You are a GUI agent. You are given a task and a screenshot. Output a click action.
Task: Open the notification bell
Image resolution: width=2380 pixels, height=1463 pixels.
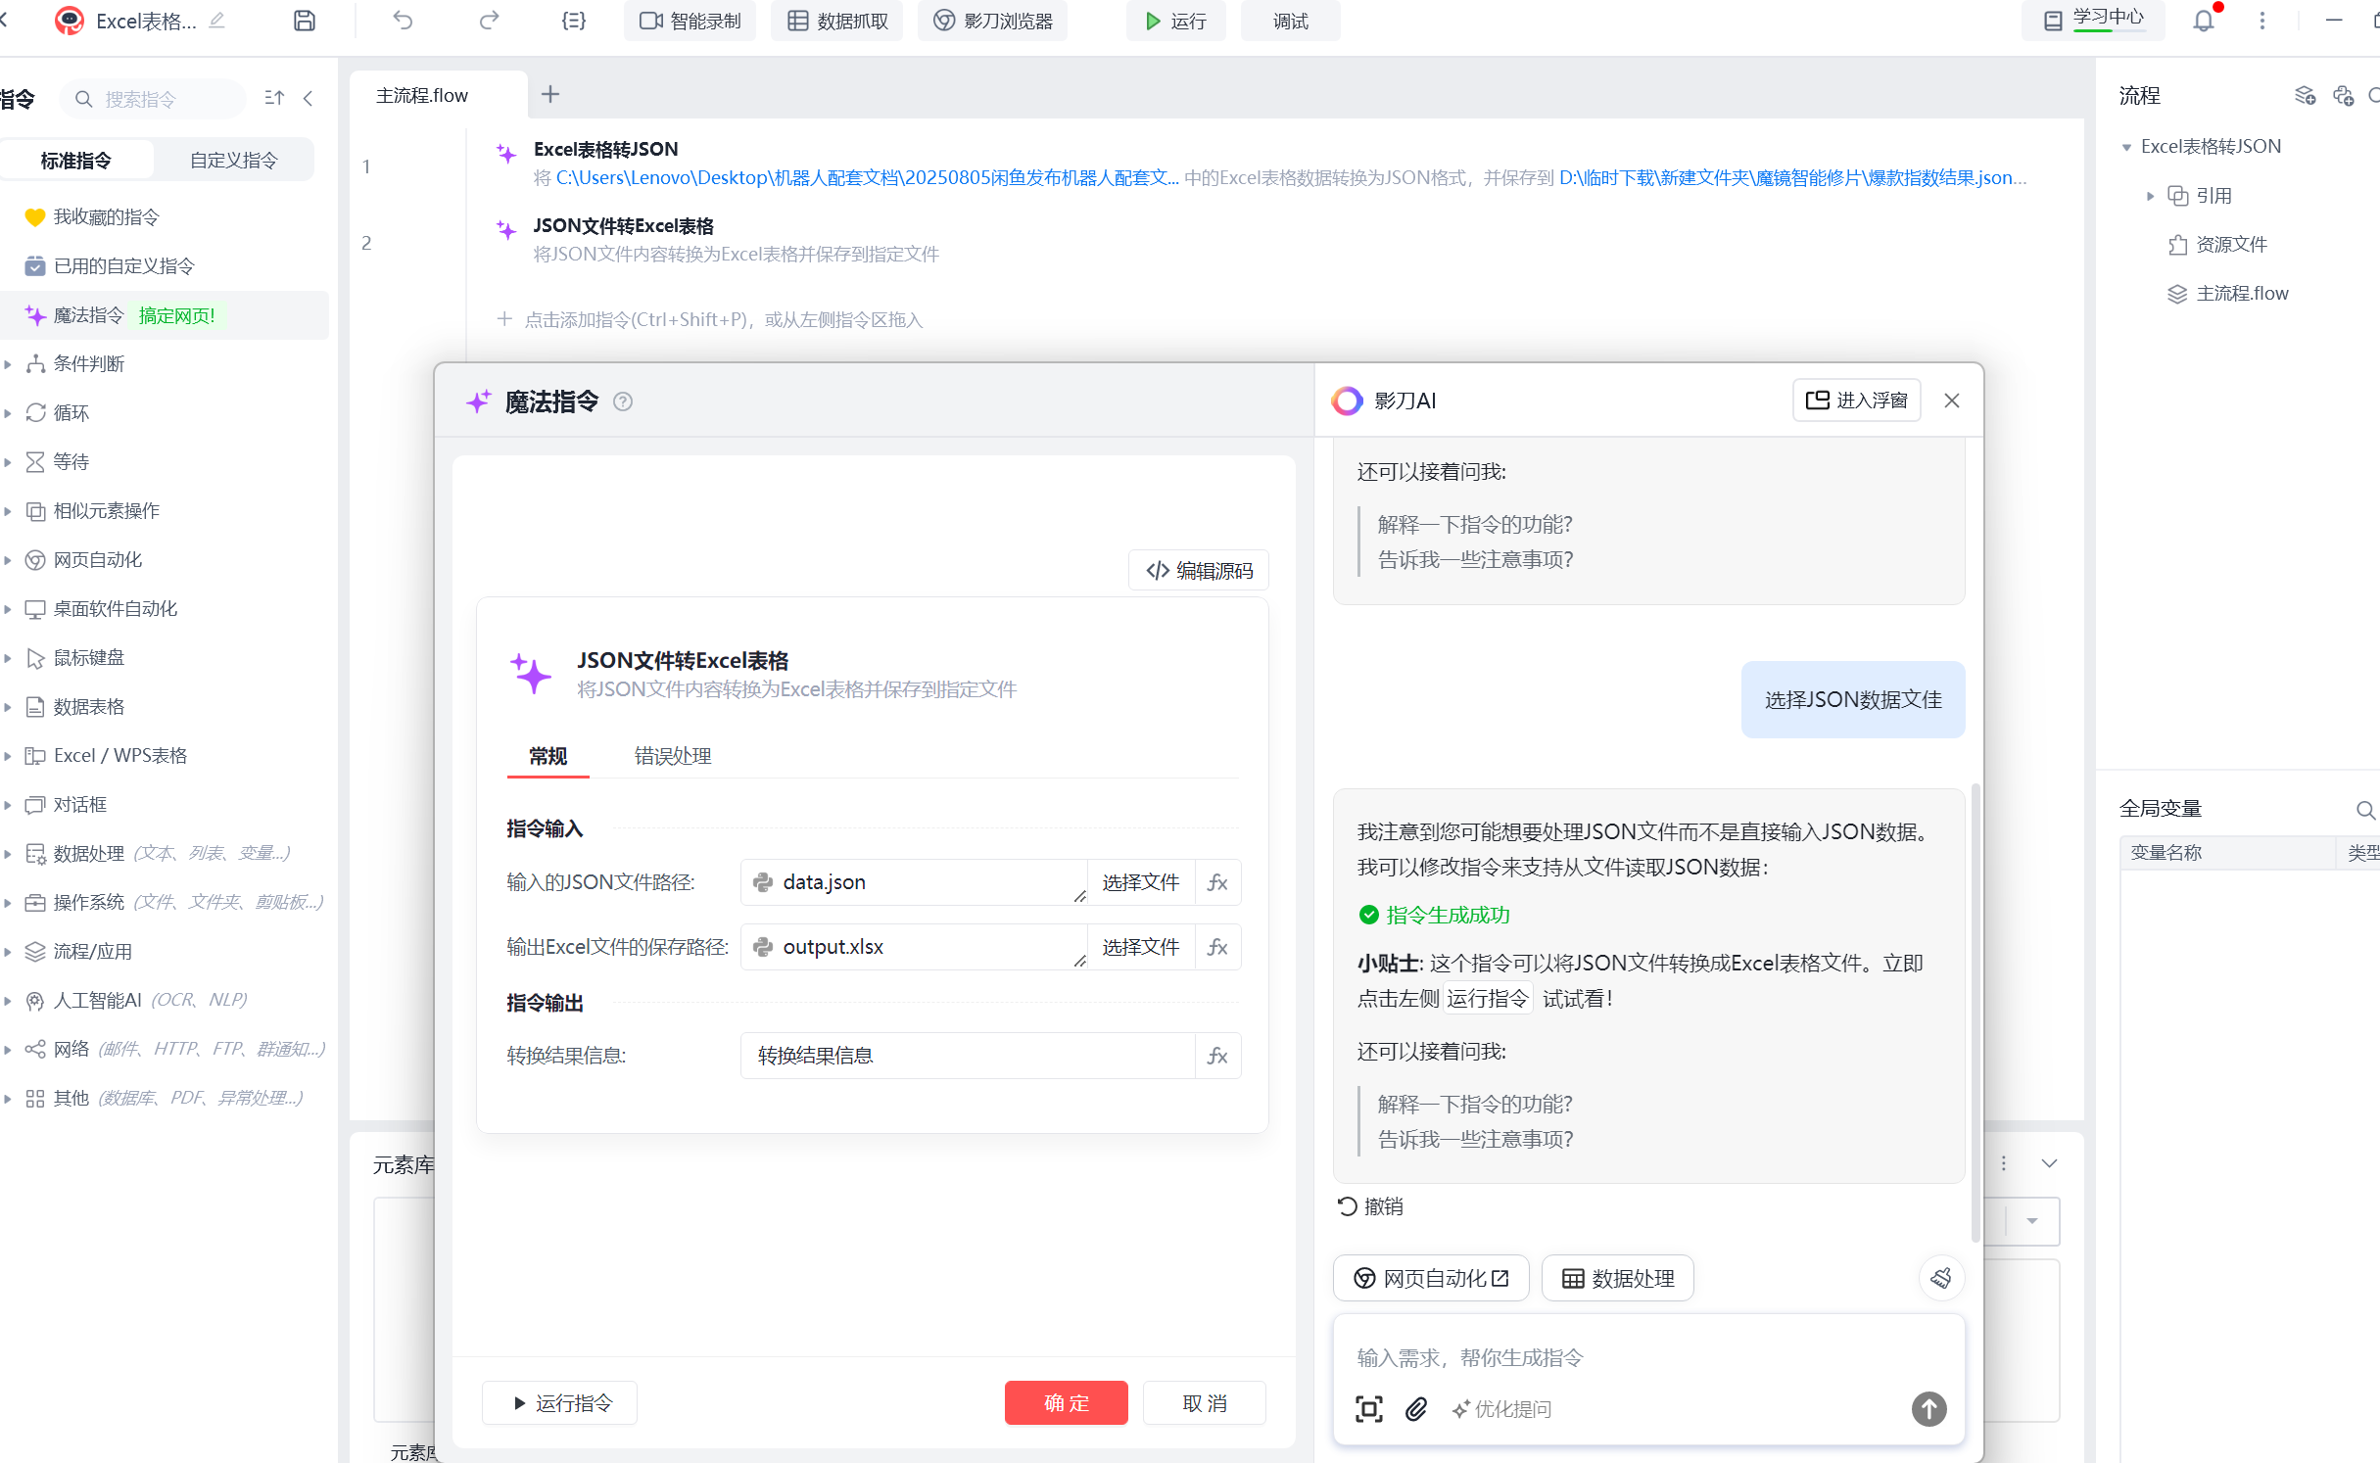tap(2203, 21)
